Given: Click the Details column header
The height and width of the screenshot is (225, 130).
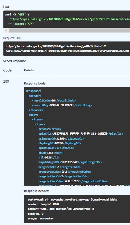Looking at the screenshot, I should click(29, 70).
